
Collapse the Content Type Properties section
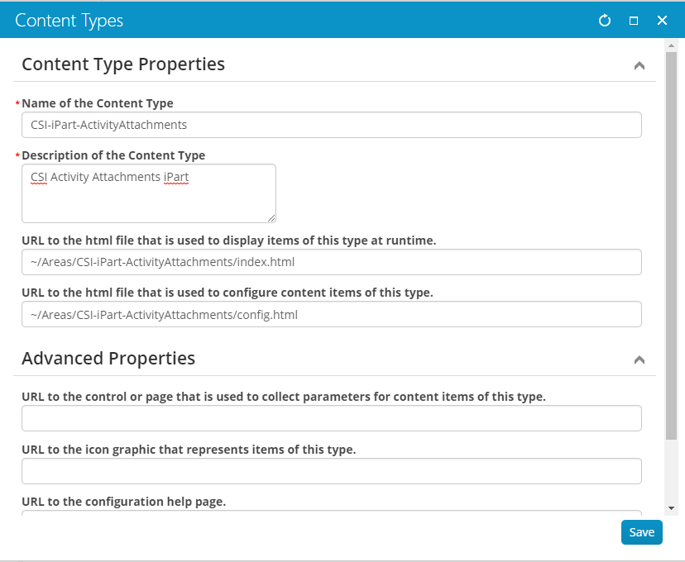click(639, 65)
